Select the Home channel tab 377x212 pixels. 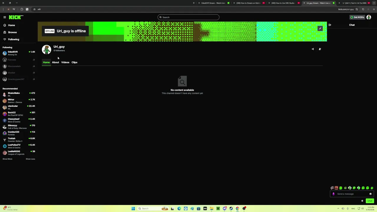[x=46, y=62]
